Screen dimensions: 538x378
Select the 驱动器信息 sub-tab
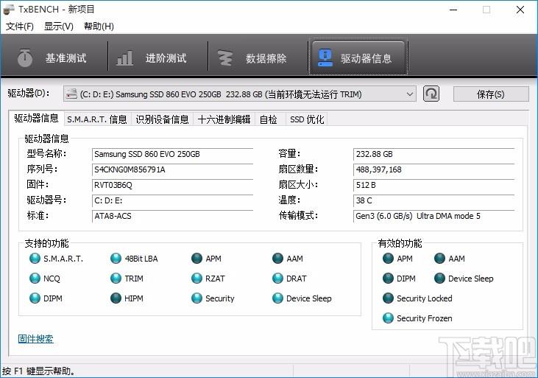[36, 118]
